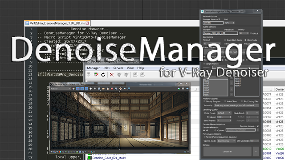This screenshot has width=285, height=160.
Task: Click the Save image icon in V-Ray frame buffer
Action: (99, 88)
